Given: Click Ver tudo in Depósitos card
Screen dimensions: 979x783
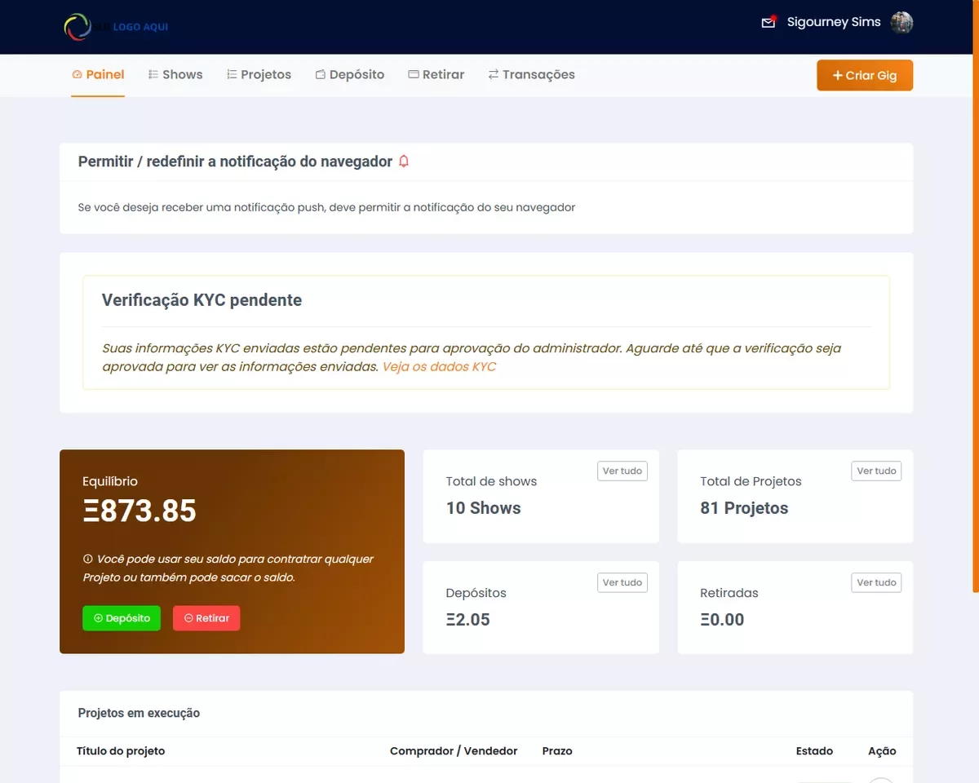Looking at the screenshot, I should (622, 583).
